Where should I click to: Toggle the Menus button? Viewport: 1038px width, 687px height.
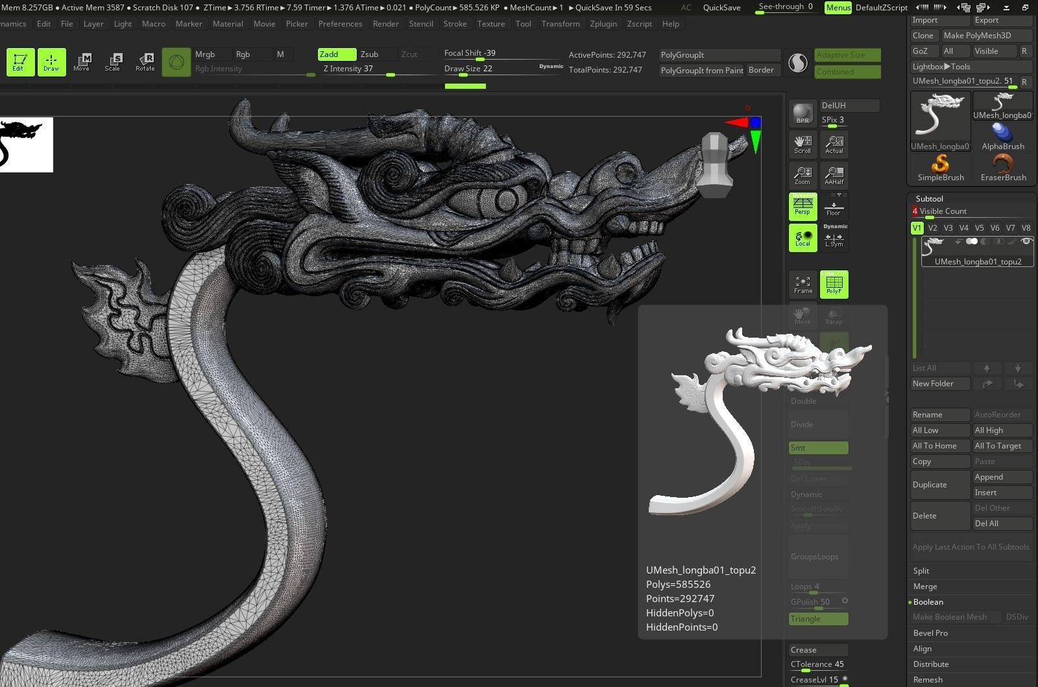[838, 7]
